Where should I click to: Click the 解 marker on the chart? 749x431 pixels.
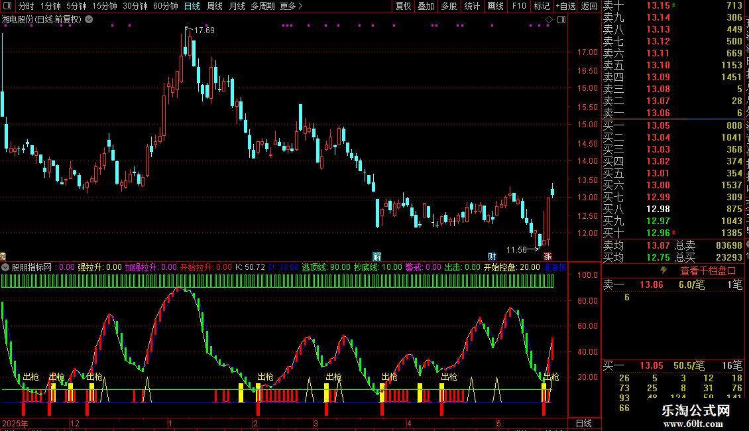click(377, 257)
